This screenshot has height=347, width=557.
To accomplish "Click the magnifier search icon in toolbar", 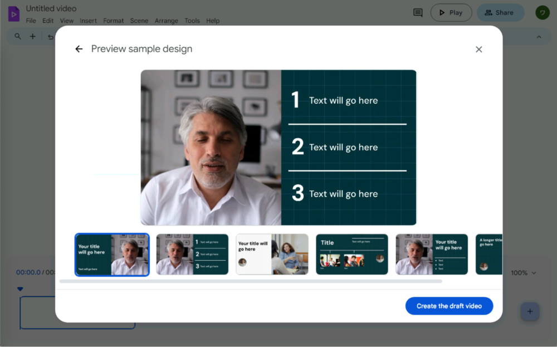I will coord(18,37).
